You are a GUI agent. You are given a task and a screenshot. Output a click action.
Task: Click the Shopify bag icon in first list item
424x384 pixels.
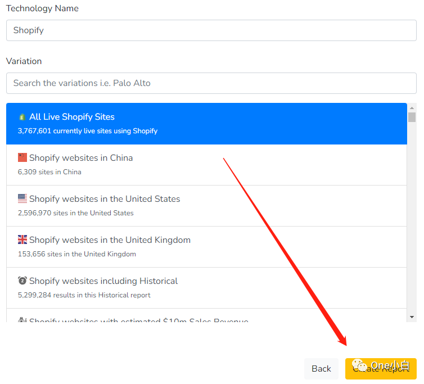point(22,117)
